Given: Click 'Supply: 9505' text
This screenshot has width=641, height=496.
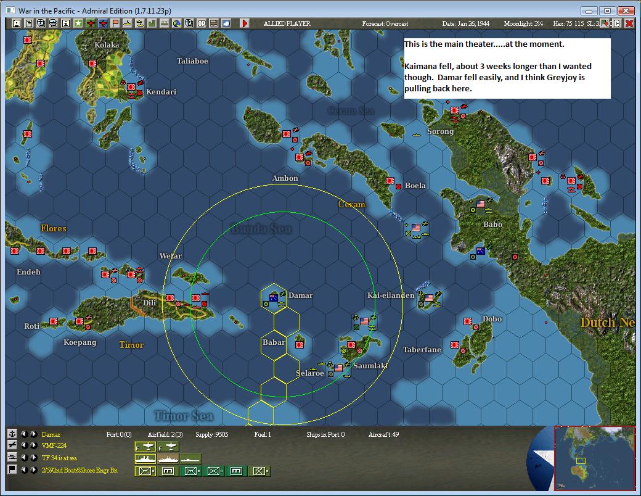Looking at the screenshot, I should [x=212, y=434].
